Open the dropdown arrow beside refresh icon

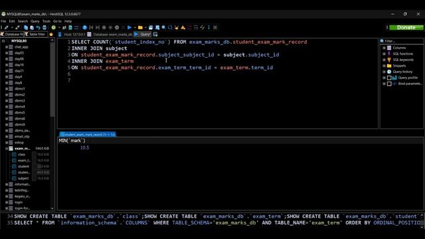[59, 28]
